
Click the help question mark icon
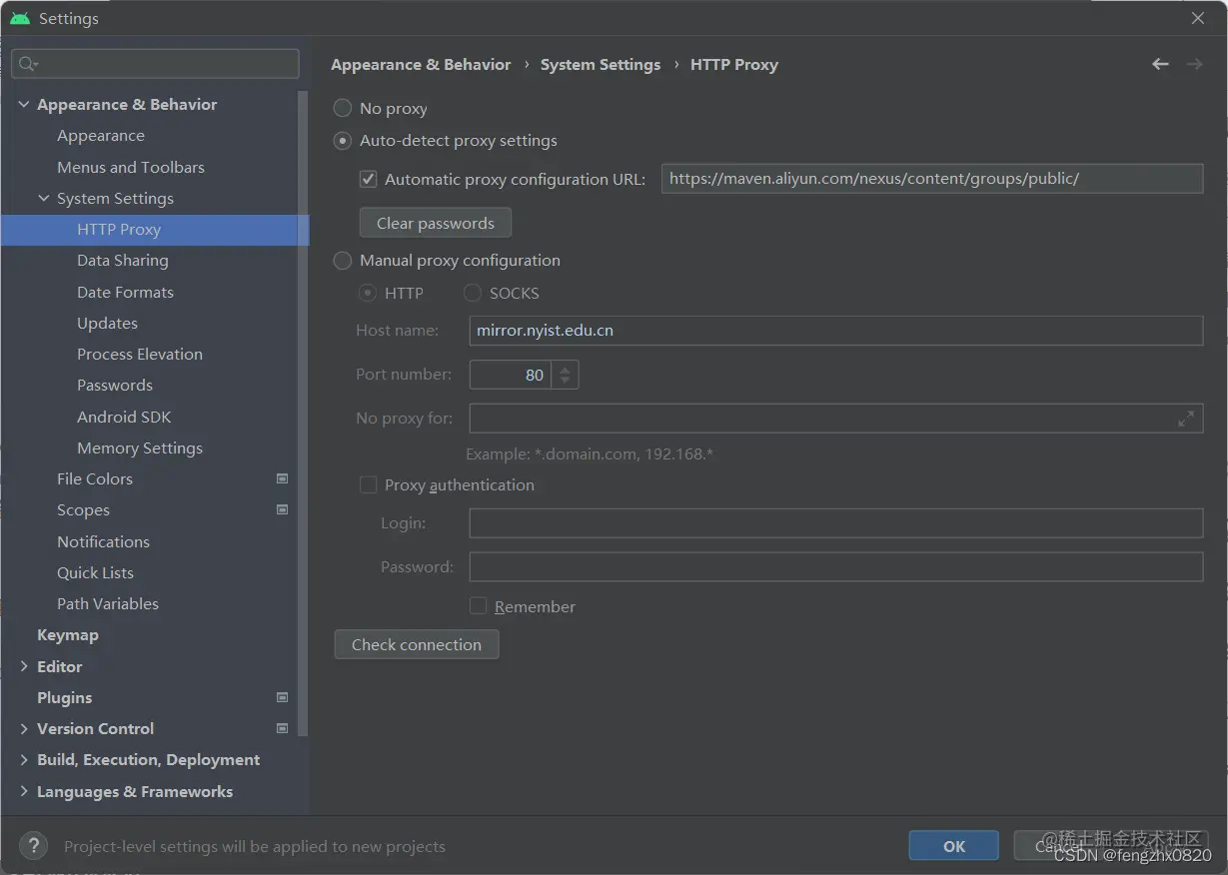33,846
